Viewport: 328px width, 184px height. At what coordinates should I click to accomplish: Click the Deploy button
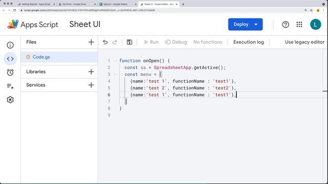[x=241, y=25]
